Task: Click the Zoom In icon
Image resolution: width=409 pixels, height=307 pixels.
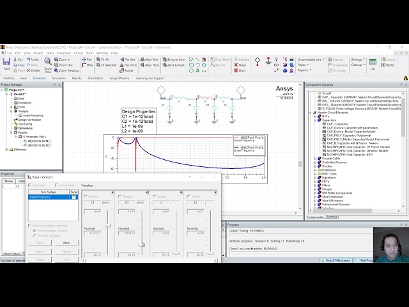Action: point(56,59)
